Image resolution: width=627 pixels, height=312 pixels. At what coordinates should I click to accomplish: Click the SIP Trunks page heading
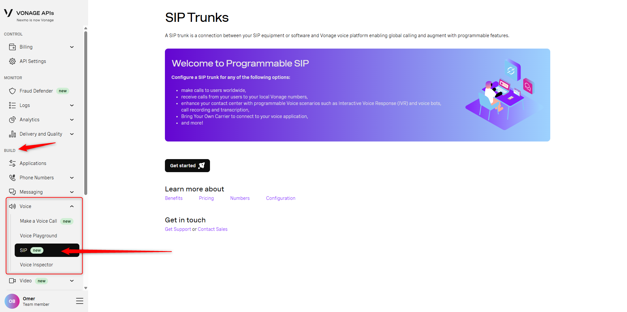pos(197,18)
